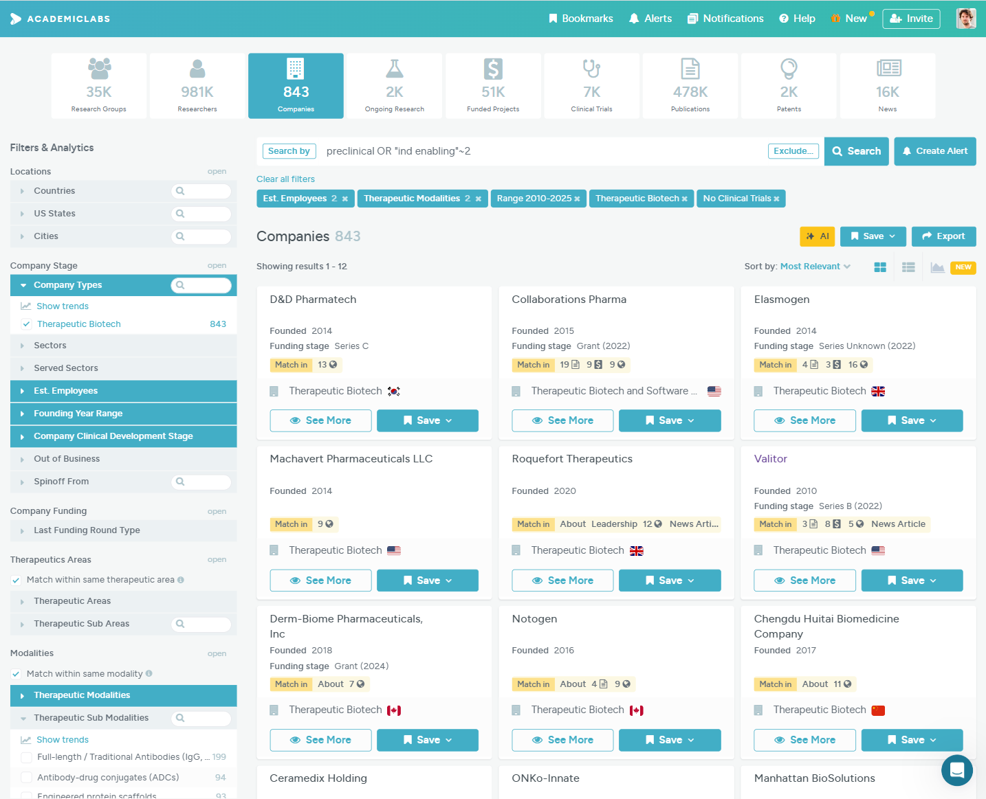
Task: Open Save dropdown on Chengdu Huitai card
Action: (912, 740)
